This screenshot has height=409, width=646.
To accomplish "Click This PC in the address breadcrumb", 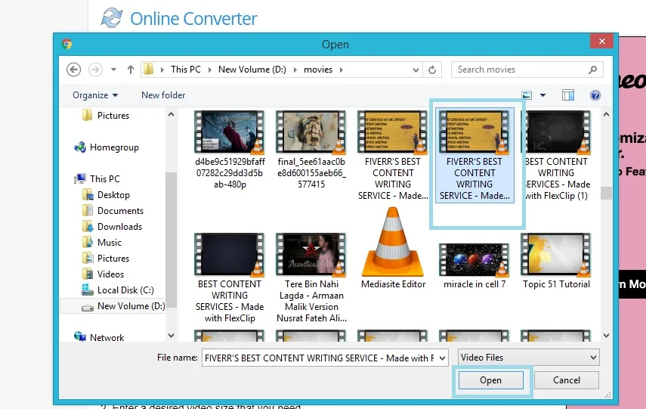I will (185, 70).
